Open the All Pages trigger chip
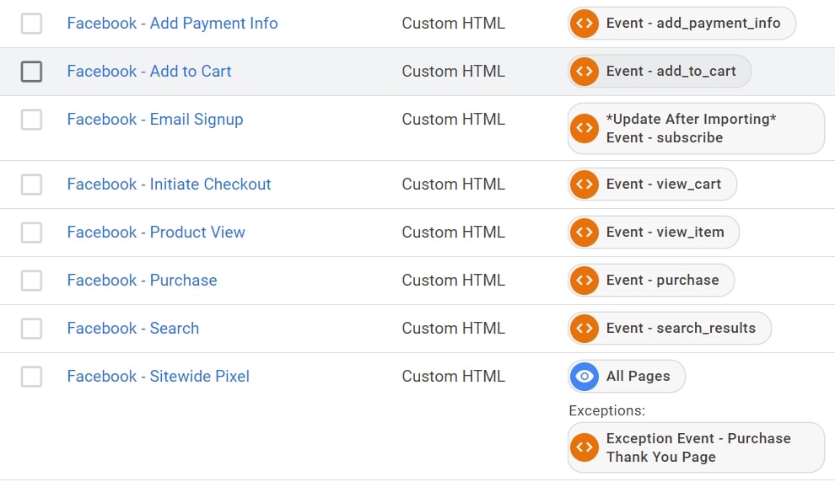The image size is (835, 482). pos(626,376)
